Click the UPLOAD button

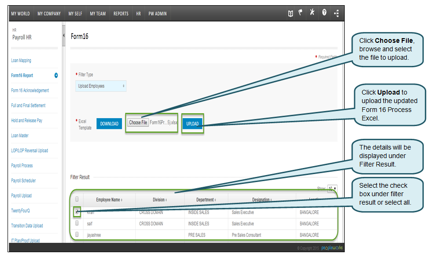click(192, 124)
